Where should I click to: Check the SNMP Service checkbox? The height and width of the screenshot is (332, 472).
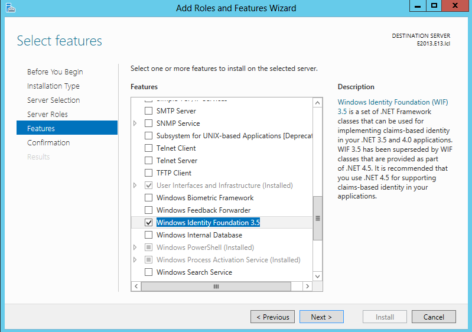click(148, 123)
